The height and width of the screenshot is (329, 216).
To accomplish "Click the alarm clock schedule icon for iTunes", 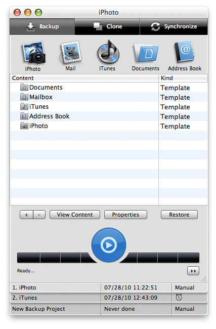I will (179, 297).
